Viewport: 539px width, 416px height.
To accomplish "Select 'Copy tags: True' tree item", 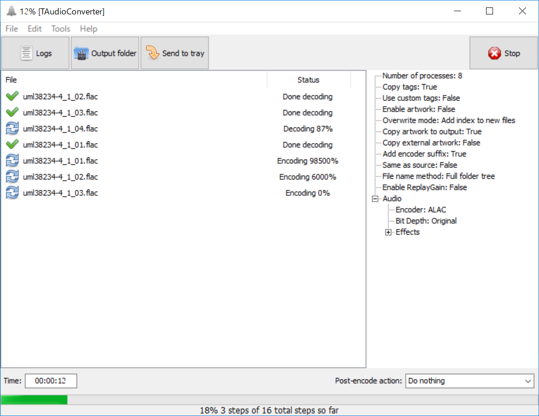I will 409,87.
